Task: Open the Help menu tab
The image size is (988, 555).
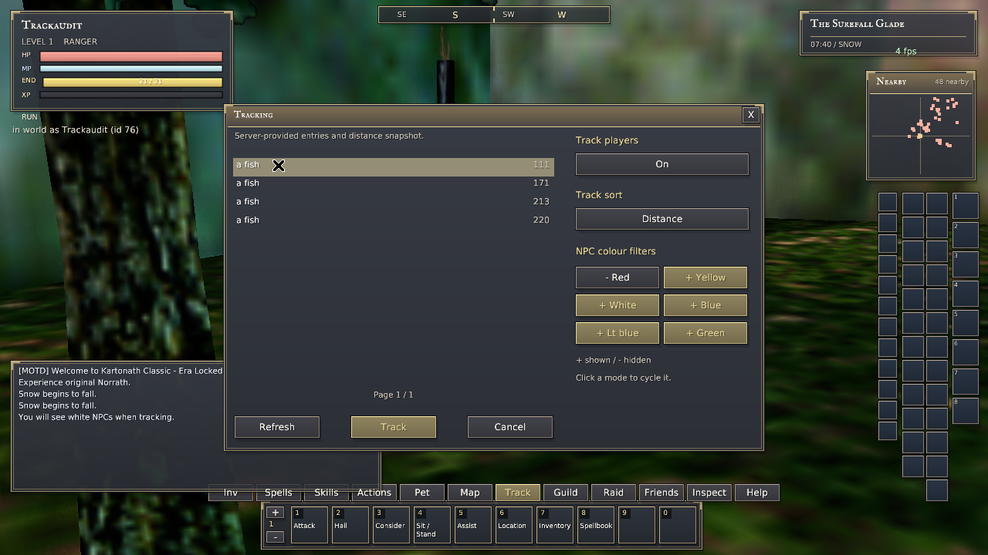Action: pyautogui.click(x=757, y=493)
